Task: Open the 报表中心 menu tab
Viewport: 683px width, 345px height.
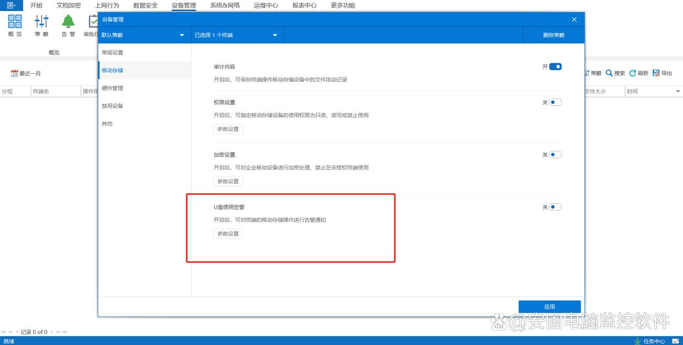Action: coord(305,6)
